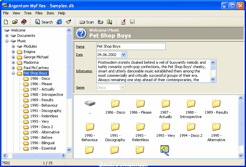Click the 1995 - Alternative folder icon in pane
This screenshot has width=246, height=167.
click(x=216, y=126)
